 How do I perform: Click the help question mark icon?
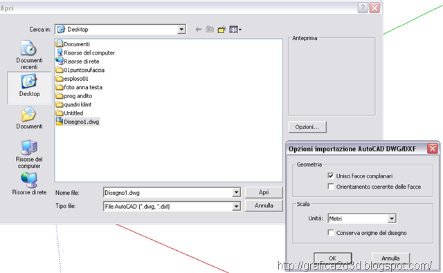[363, 8]
